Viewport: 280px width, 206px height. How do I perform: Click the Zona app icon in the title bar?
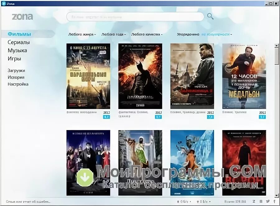3,3
